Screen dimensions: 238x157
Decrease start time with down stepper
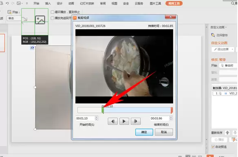coord(97,120)
